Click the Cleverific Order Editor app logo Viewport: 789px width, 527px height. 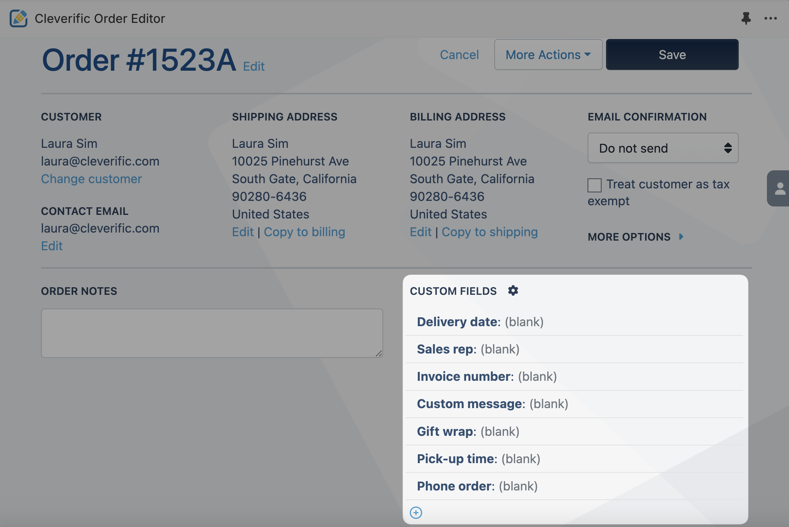[18, 18]
